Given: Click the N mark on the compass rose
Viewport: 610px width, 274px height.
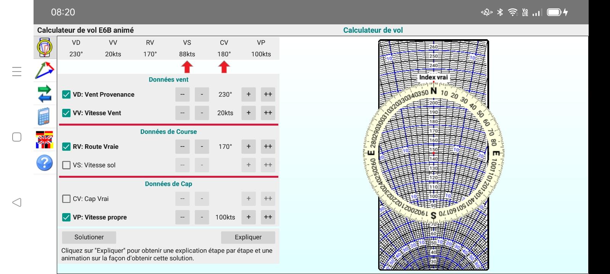Looking at the screenshot, I should [433, 91].
